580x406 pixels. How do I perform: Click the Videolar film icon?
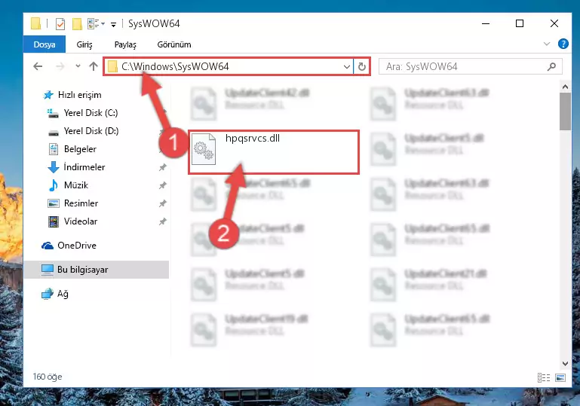tap(54, 221)
